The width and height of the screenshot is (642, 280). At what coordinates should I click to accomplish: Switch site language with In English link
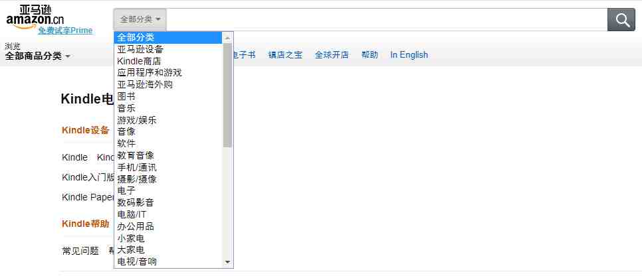pos(409,55)
